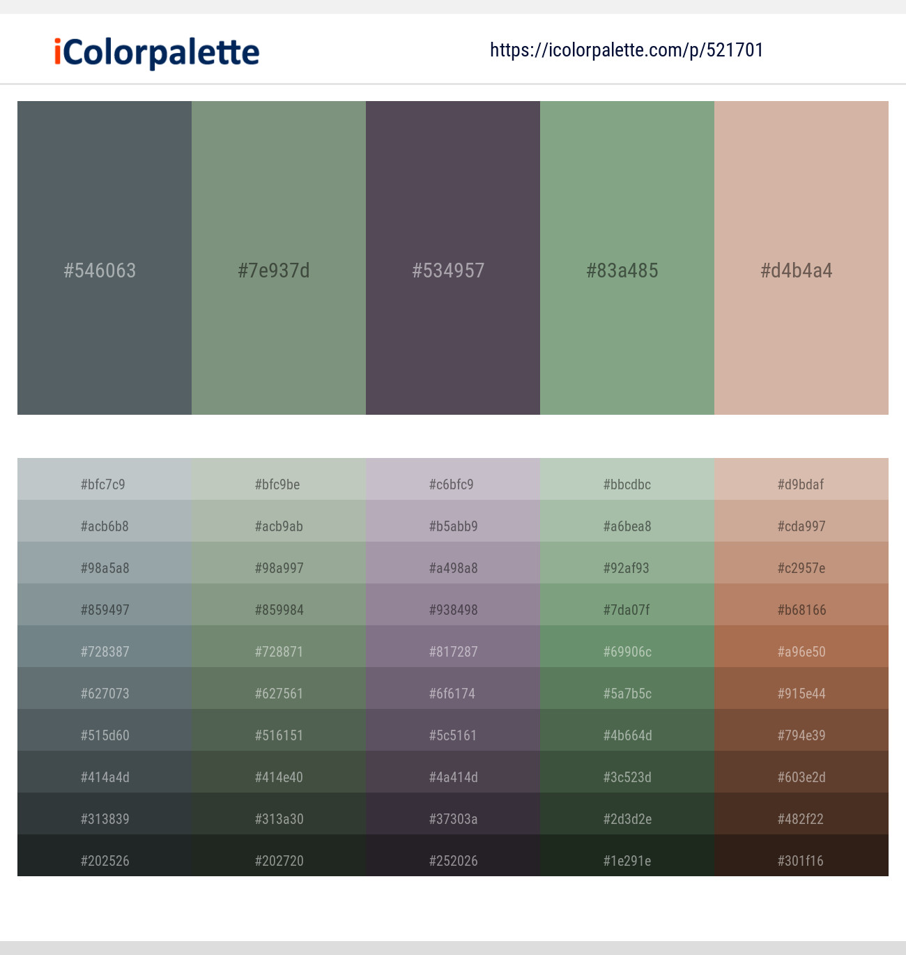
Task: Pick the #859497 gray shade
Action: [105, 609]
